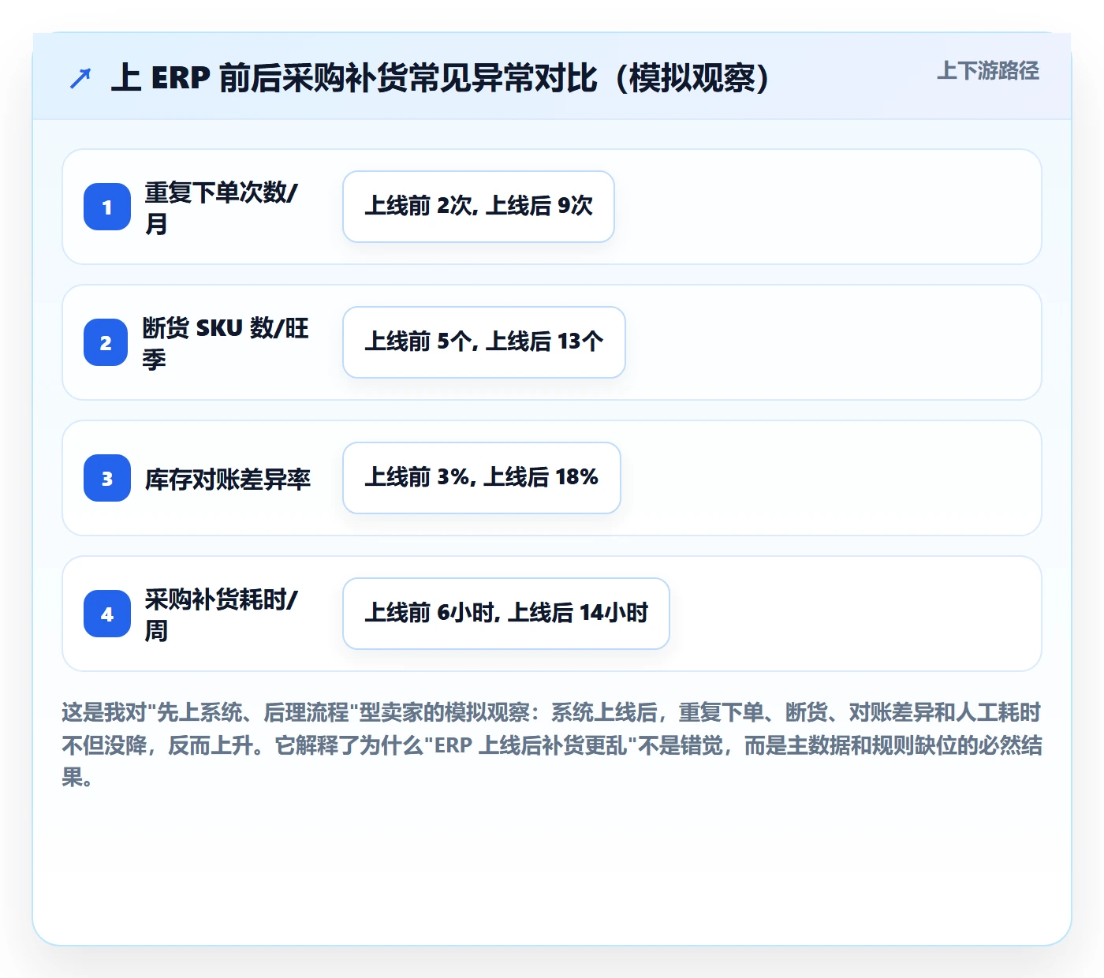The width and height of the screenshot is (1104, 978).
Task: Click the 采购补货耗时/周 label
Action: pyautogui.click(x=222, y=614)
